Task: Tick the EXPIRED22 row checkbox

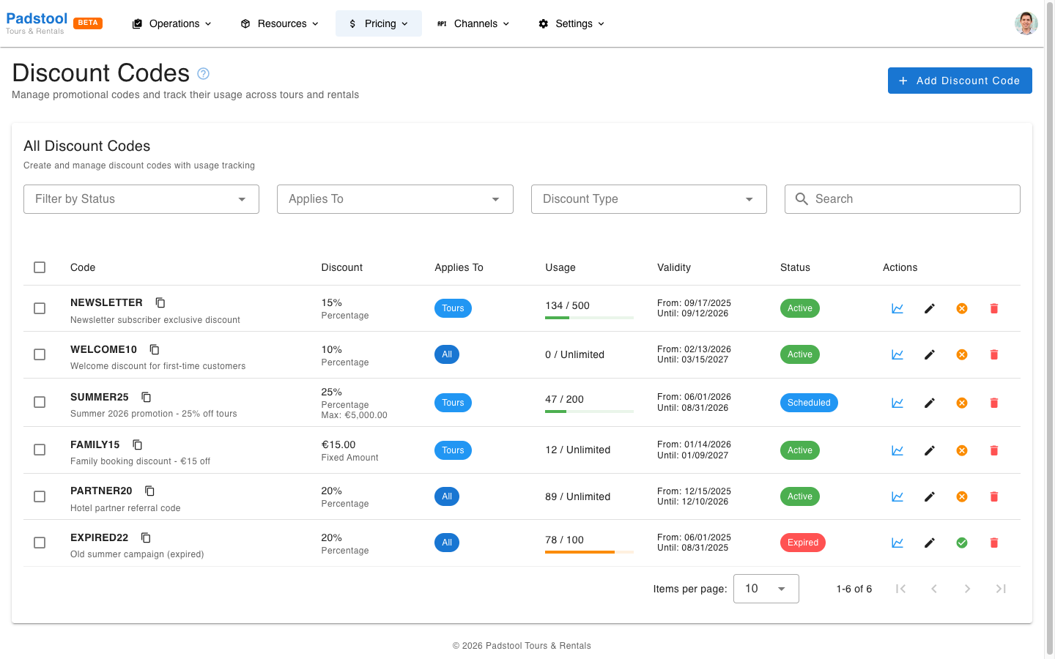Action: [x=40, y=543]
